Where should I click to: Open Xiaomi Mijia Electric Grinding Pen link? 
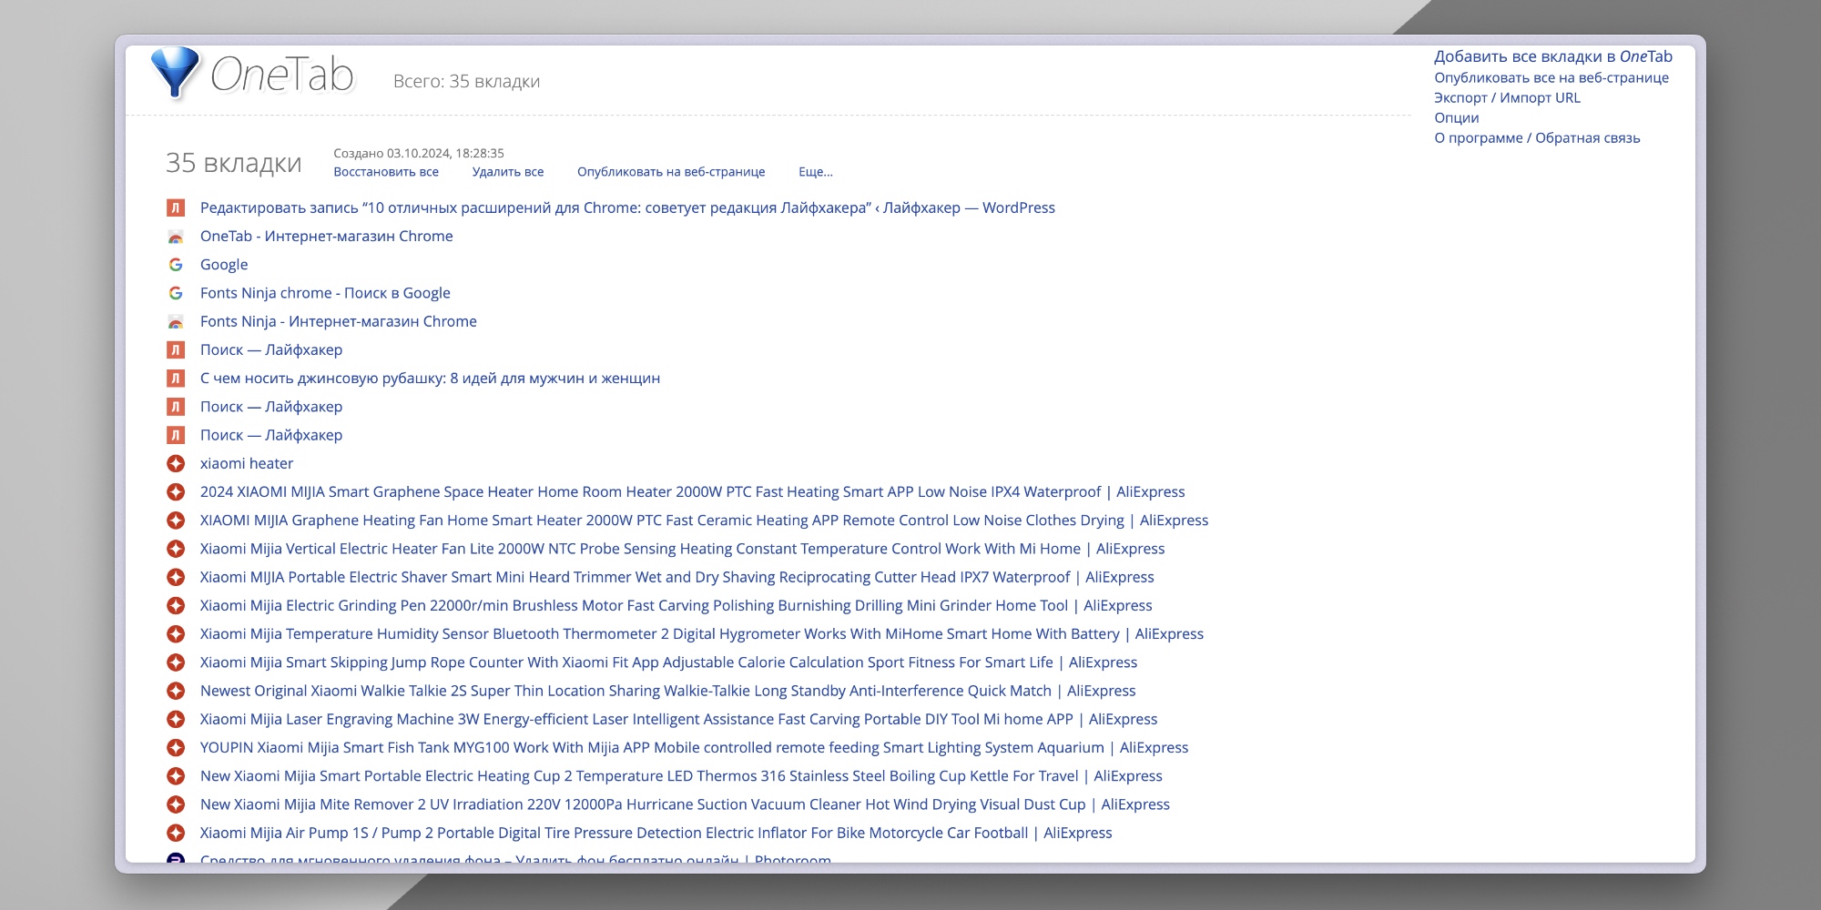click(x=677, y=605)
